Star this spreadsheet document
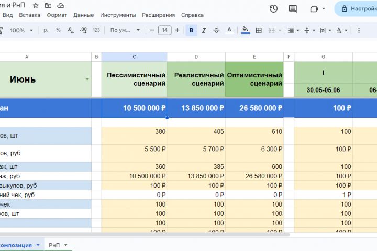 pos(36,5)
